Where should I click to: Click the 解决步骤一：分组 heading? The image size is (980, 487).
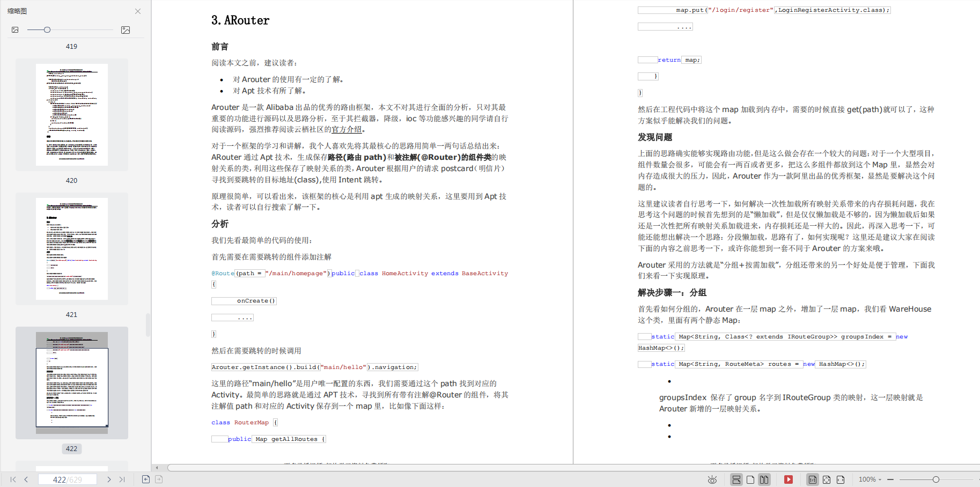tap(672, 292)
